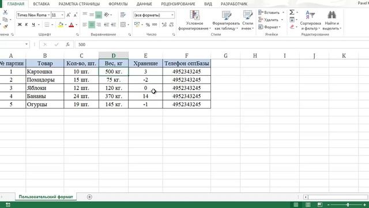Click the text orientation icon

click(x=107, y=15)
